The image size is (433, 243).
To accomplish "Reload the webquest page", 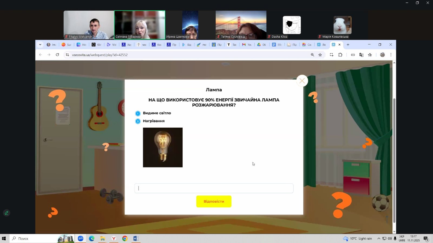I will coord(57,55).
